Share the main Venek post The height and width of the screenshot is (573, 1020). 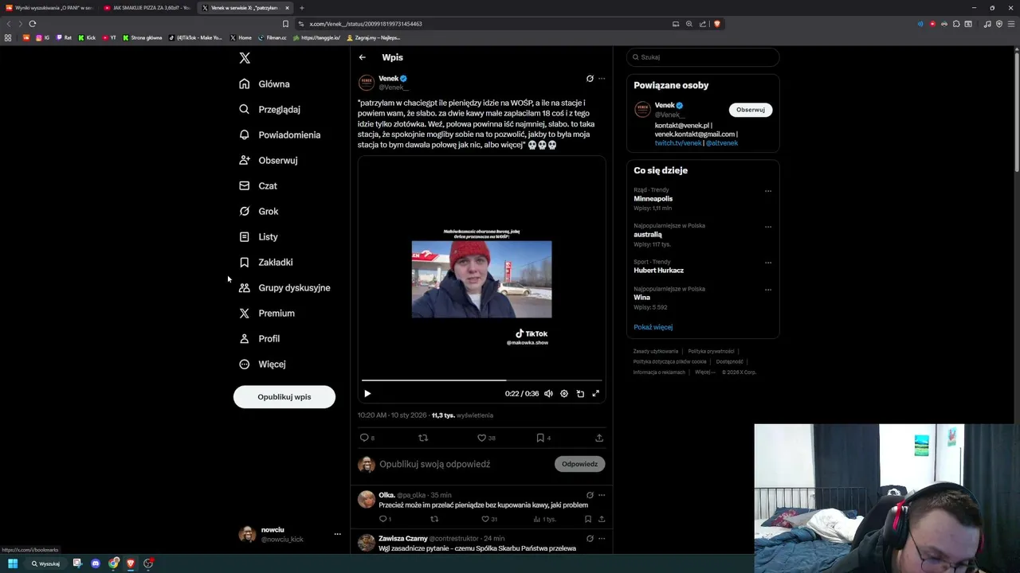[x=599, y=438]
